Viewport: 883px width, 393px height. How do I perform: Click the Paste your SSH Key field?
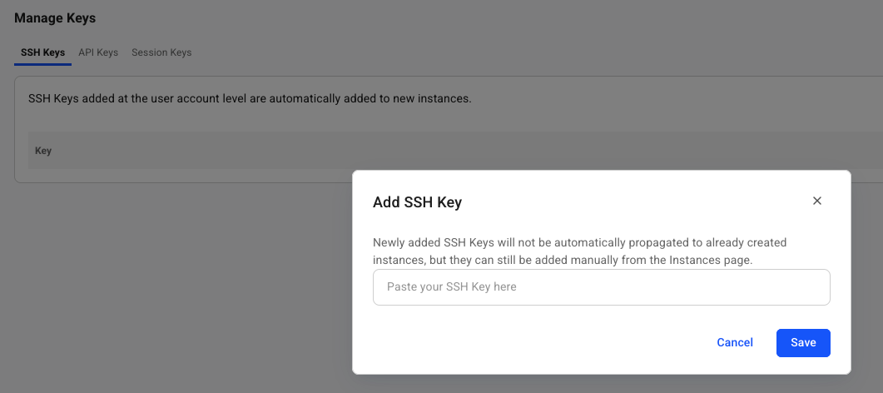pos(601,286)
